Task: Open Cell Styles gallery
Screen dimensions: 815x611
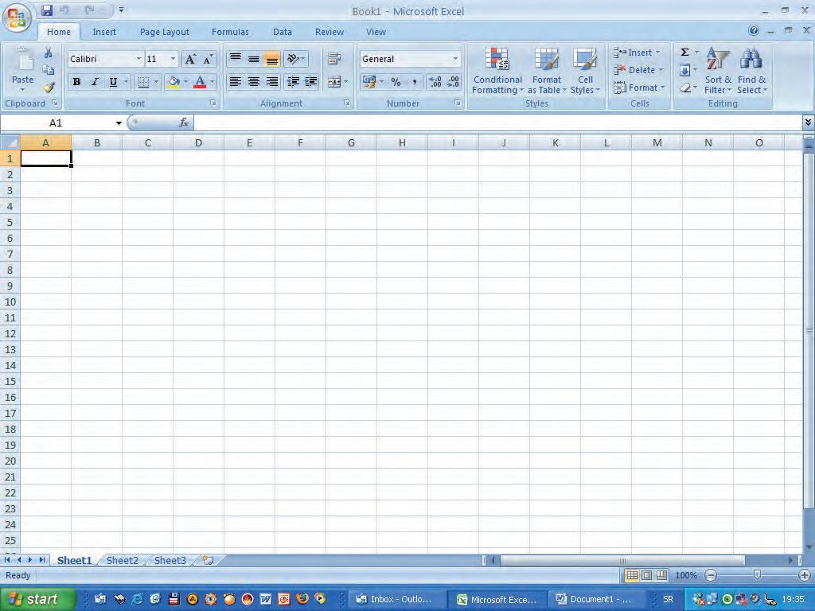Action: point(585,71)
